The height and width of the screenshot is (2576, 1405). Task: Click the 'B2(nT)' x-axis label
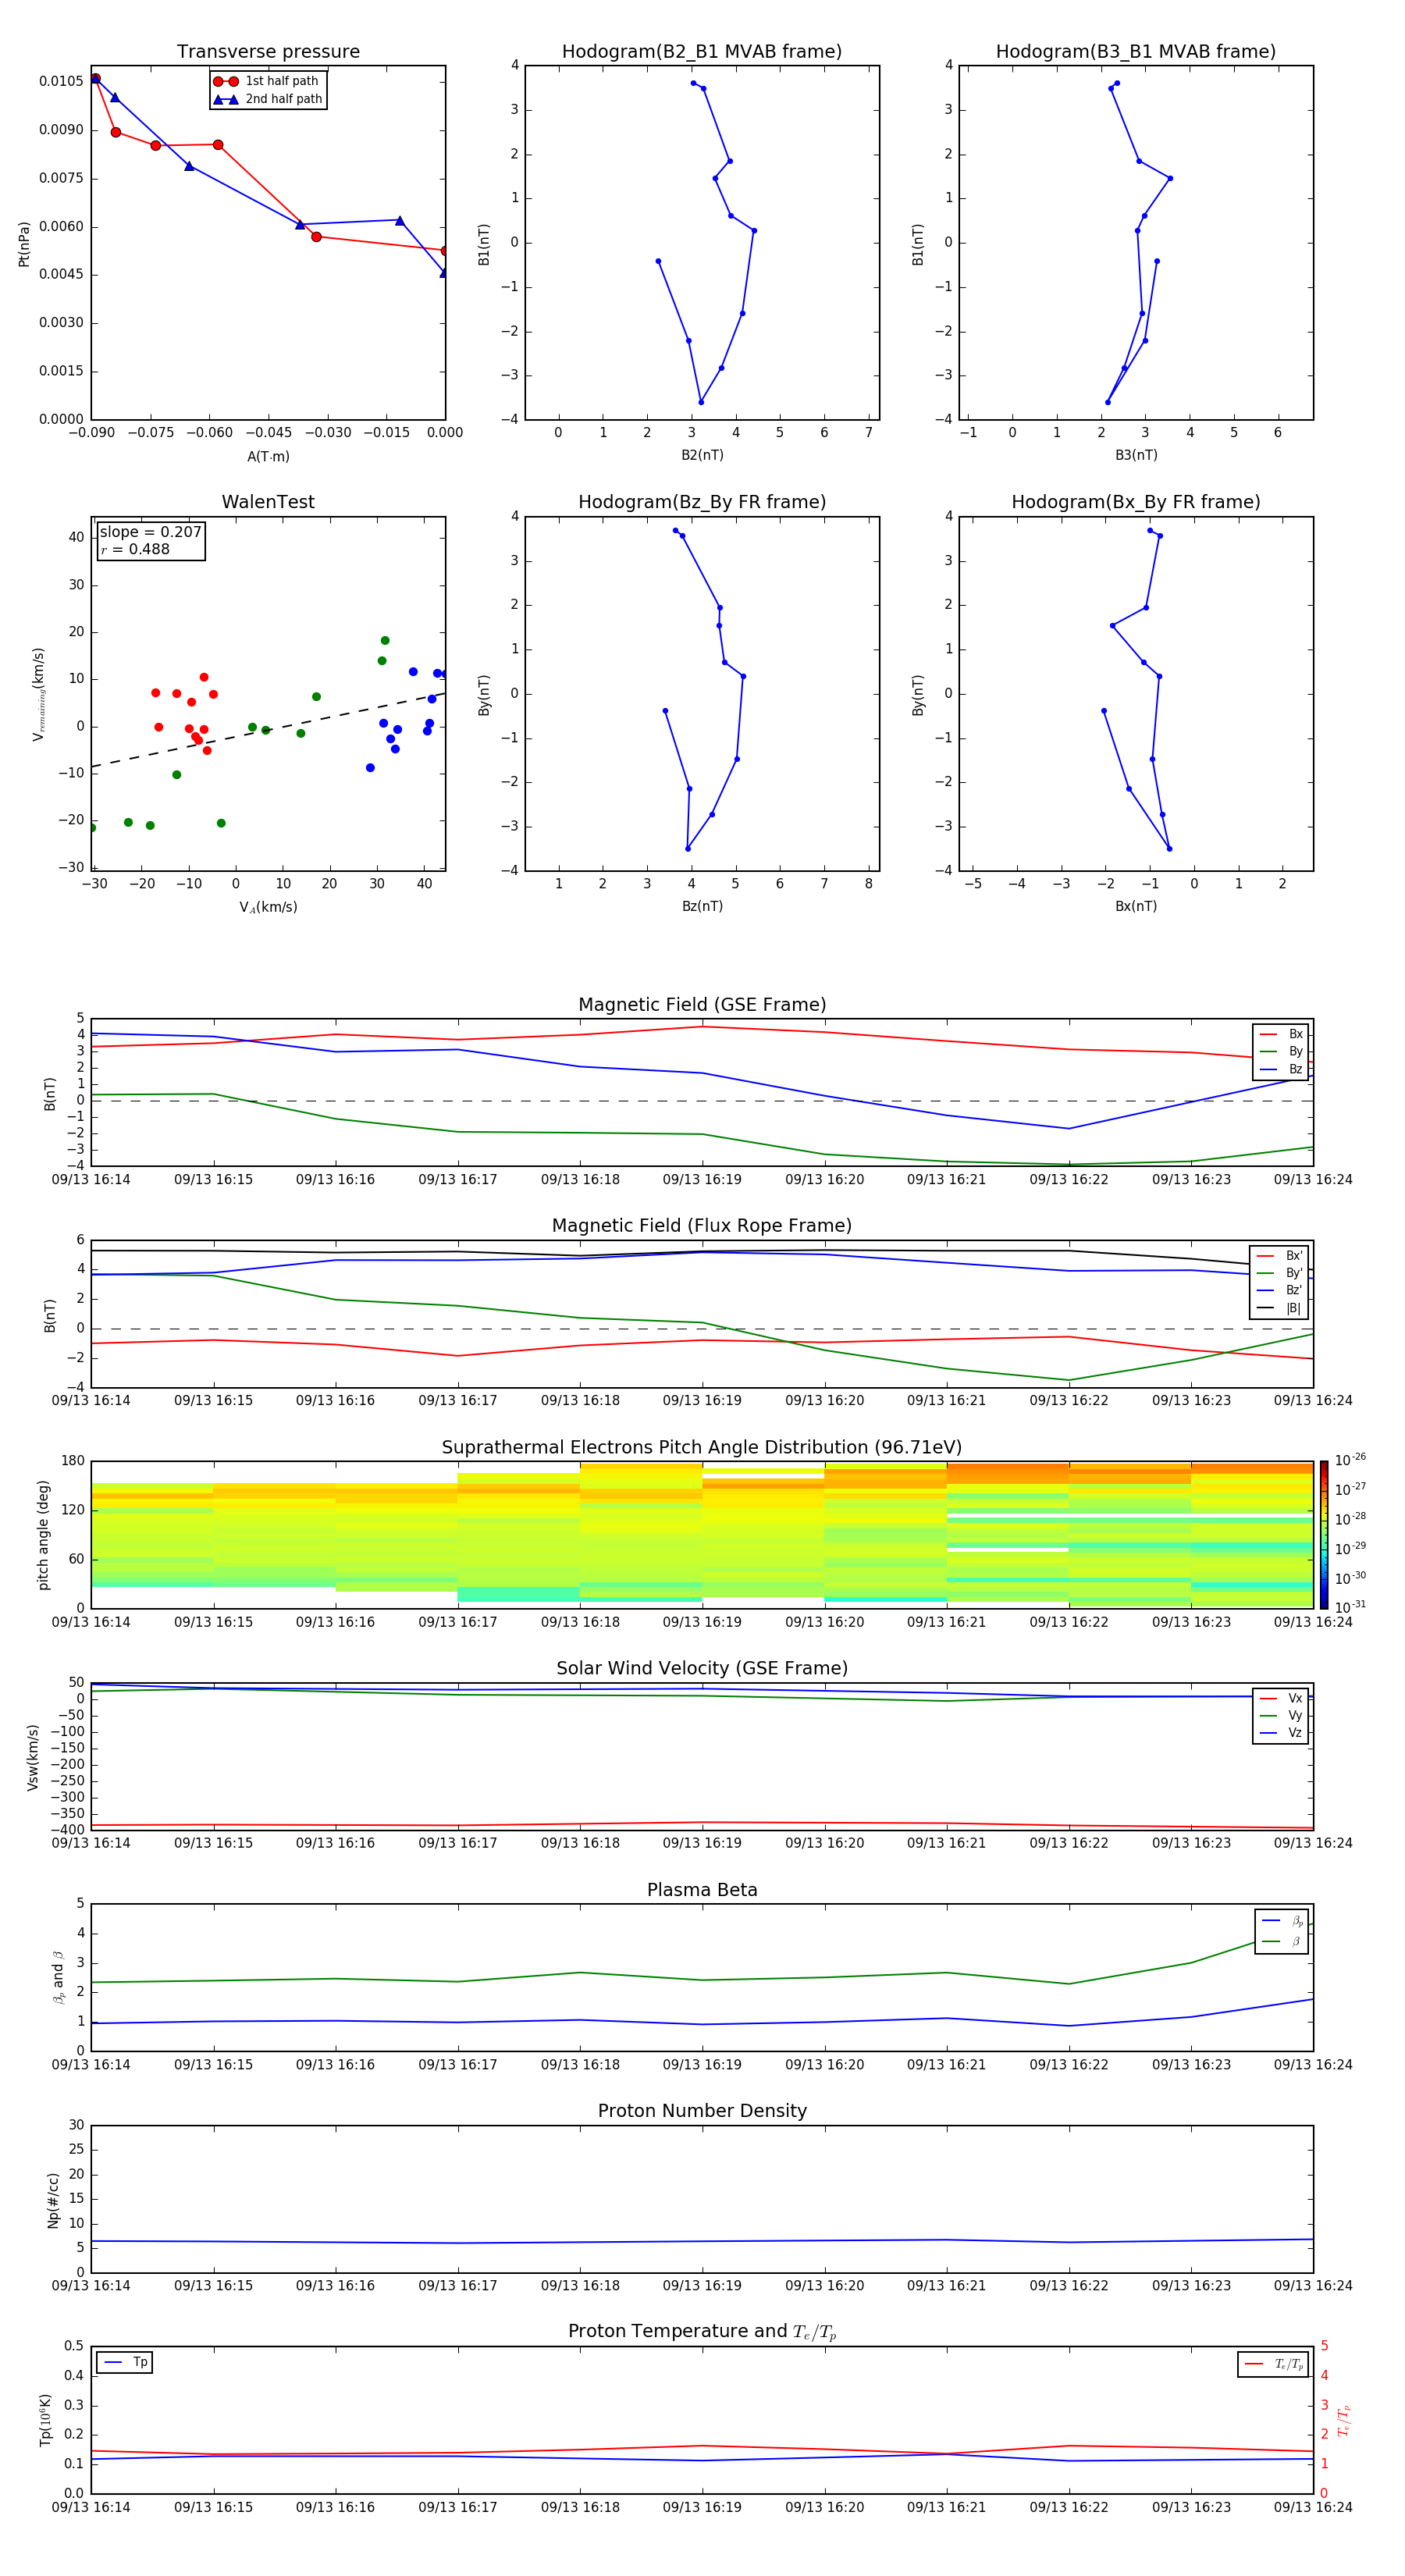point(702,455)
